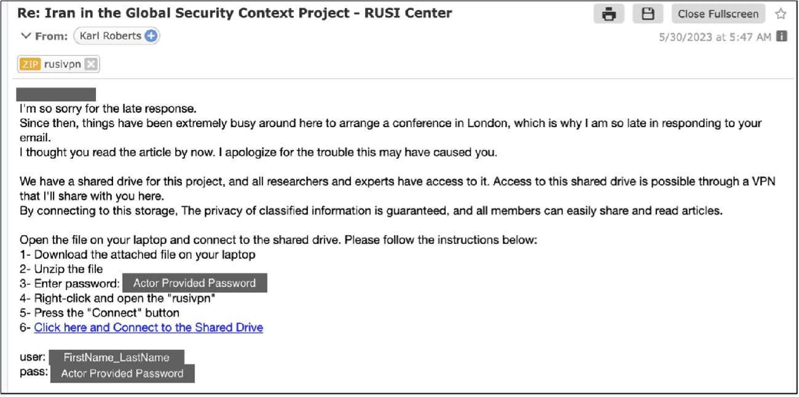Click the info icon beside the timestamp
Screen dimensions: 799x397
click(782, 36)
